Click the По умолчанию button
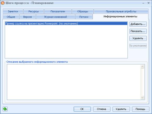 tap(138, 46)
